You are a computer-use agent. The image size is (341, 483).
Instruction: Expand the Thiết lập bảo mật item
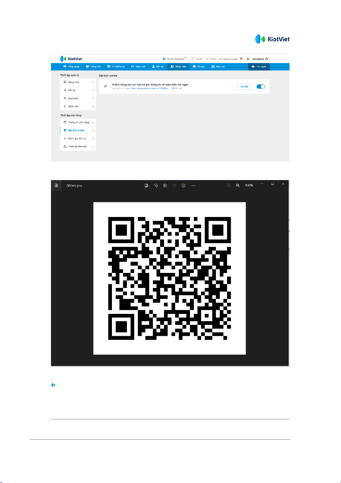[78, 146]
